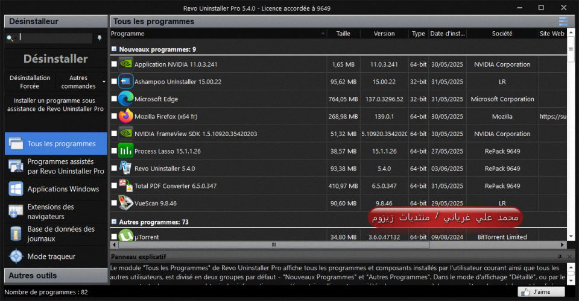Viewport: 579px width, 301px height.
Task: Open Programmes assistés par Revo Uninstaller Pro
Action: pyautogui.click(x=55, y=166)
